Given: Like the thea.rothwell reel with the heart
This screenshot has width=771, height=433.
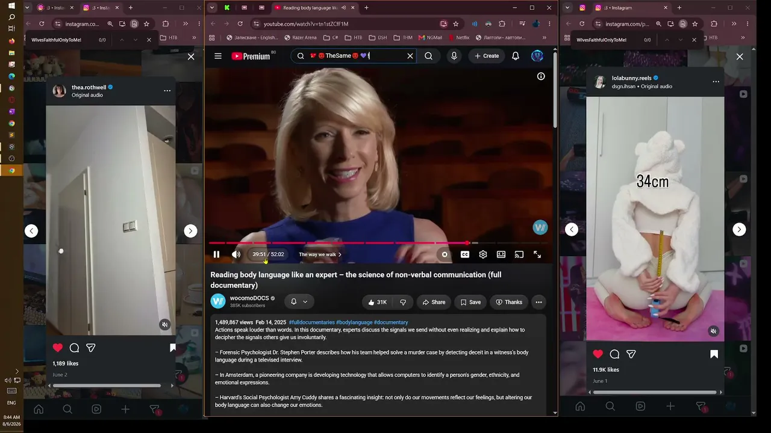Looking at the screenshot, I should pyautogui.click(x=58, y=348).
